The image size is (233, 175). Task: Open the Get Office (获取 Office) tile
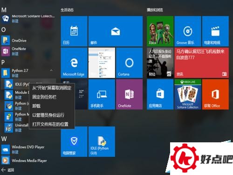point(215,94)
